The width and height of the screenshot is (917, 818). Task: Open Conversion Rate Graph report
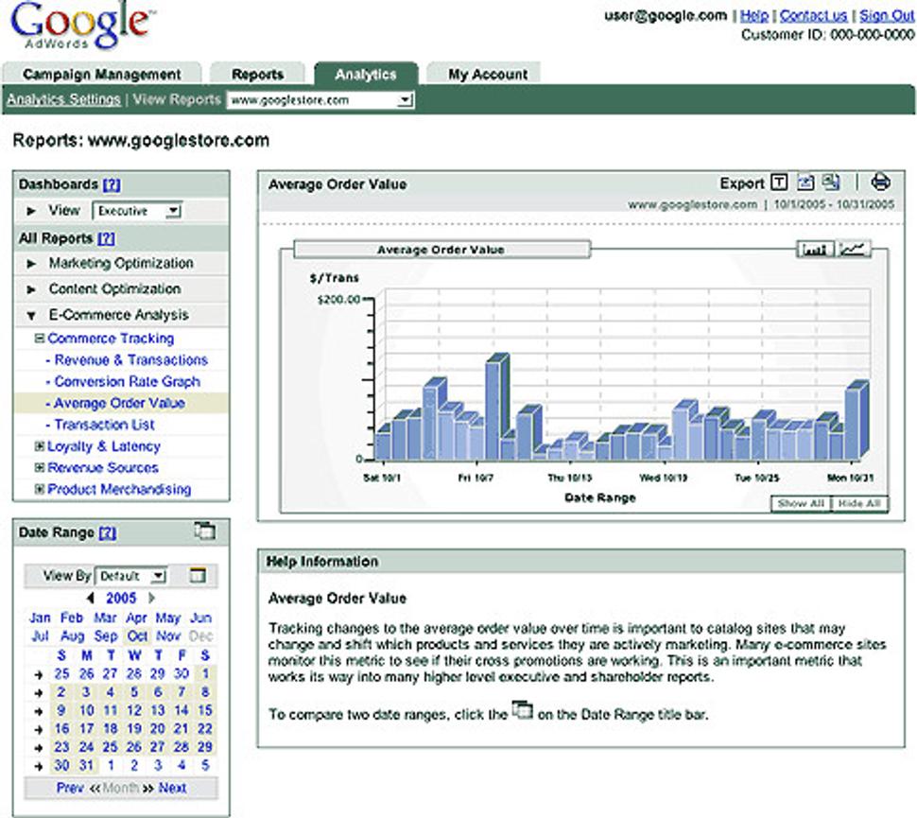(127, 381)
